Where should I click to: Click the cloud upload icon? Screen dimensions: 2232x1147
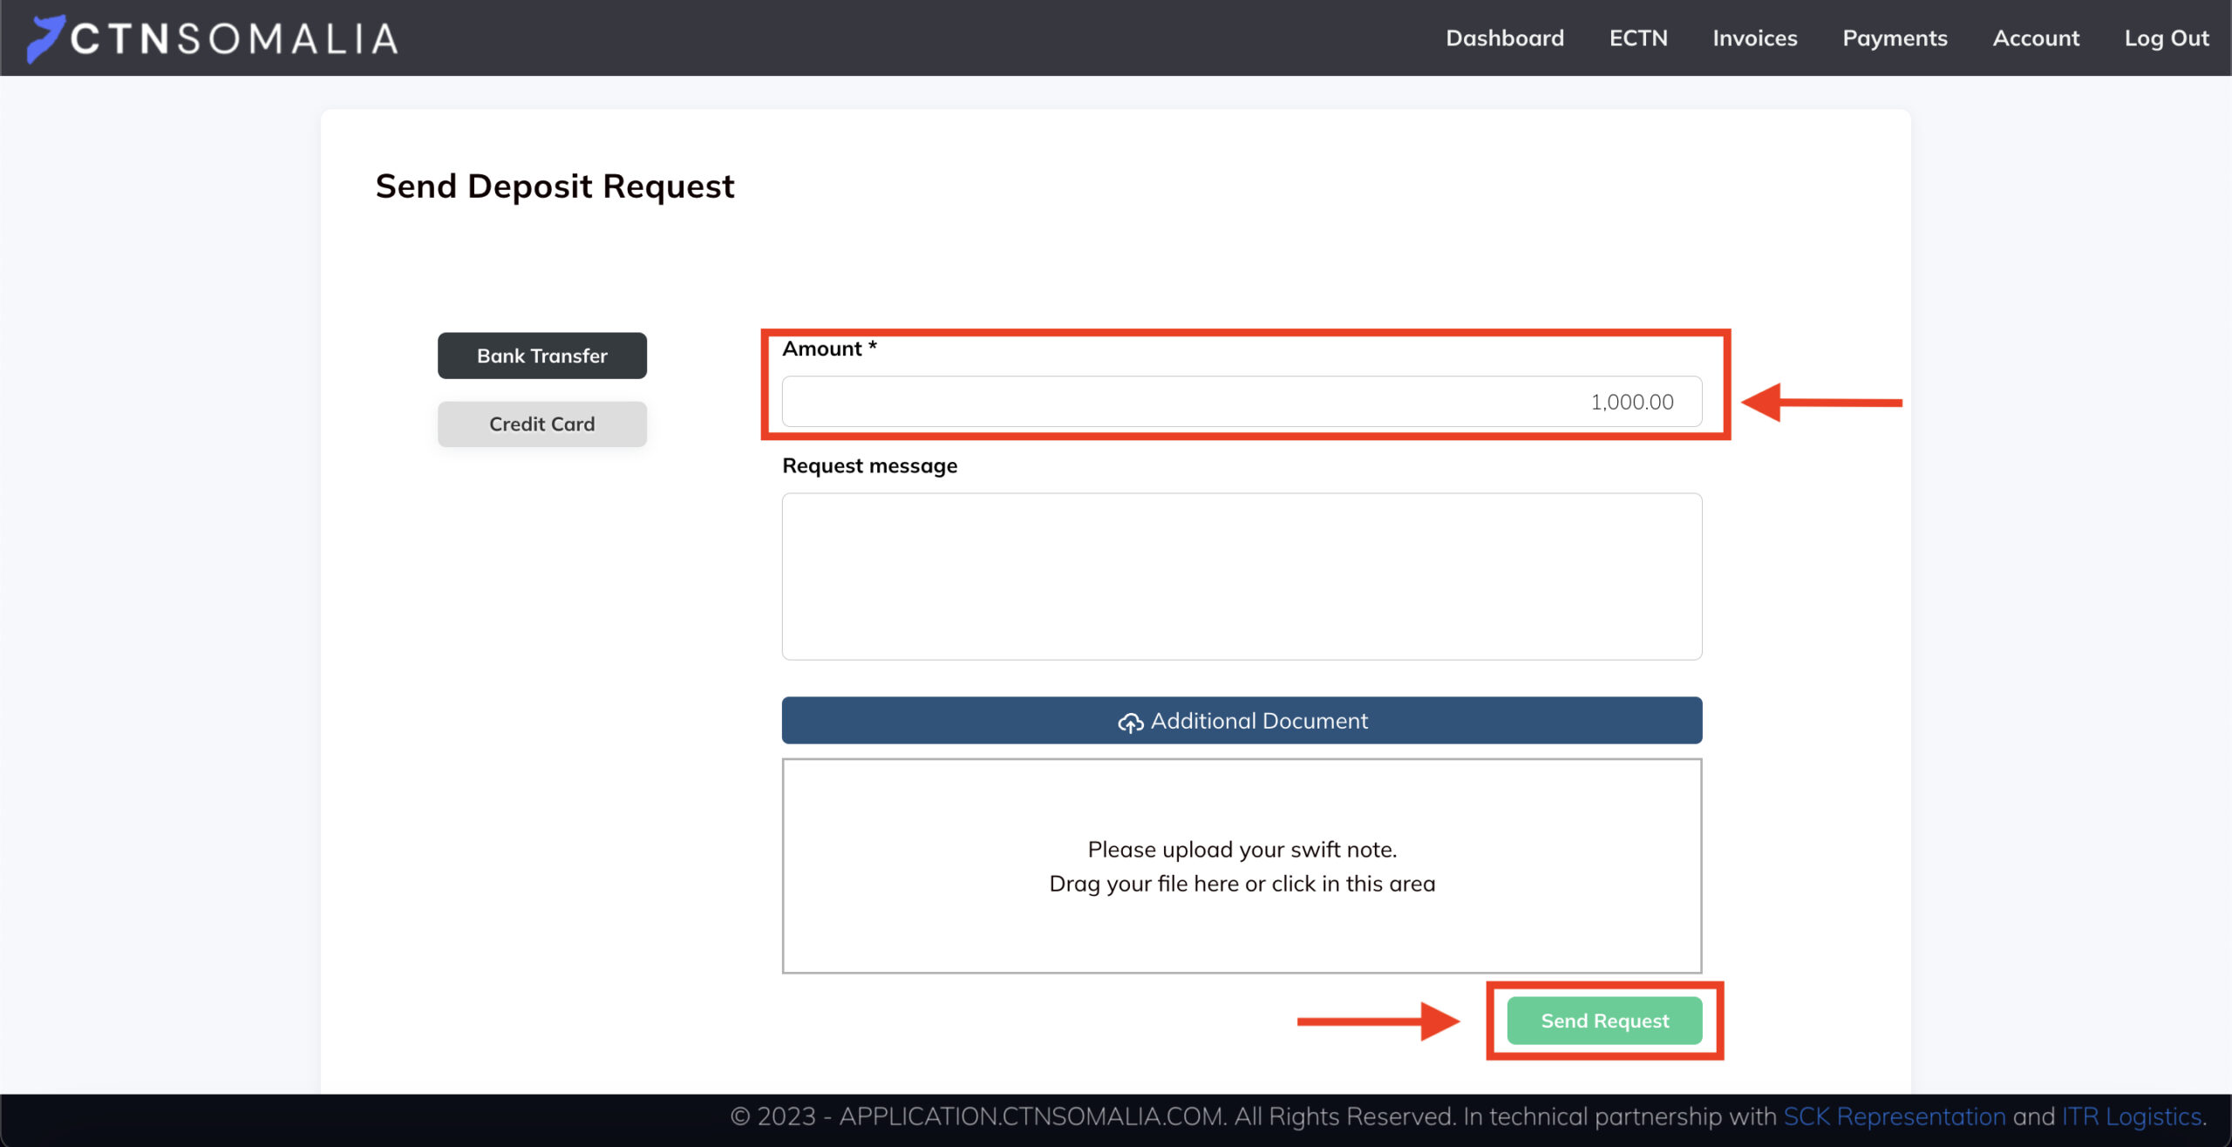point(1131,723)
